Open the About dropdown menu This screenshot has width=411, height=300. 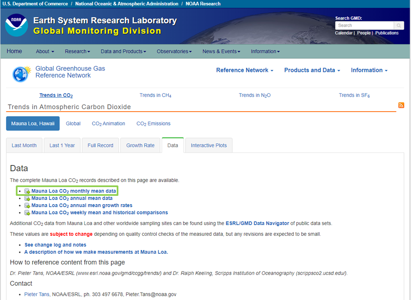[45, 51]
